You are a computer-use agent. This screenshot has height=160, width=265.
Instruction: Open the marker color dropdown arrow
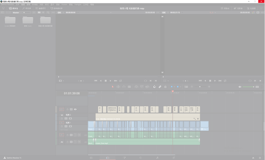(x=180, y=87)
